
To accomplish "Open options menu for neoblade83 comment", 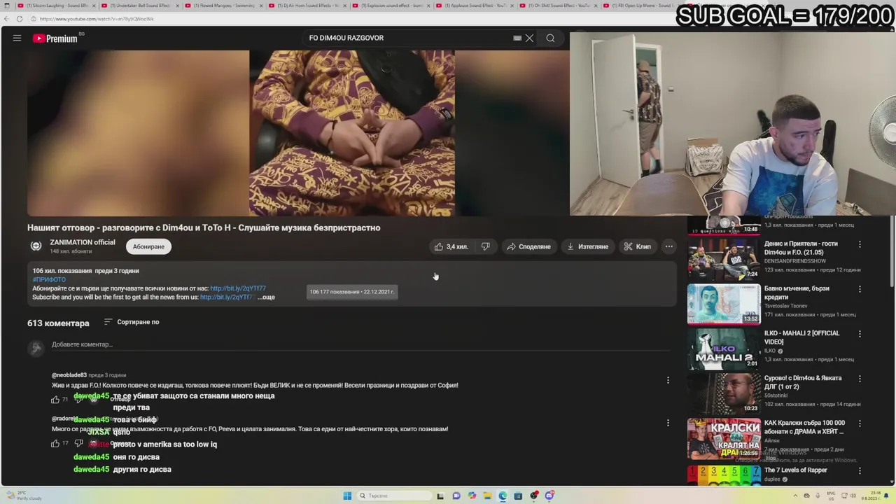I will (x=668, y=380).
